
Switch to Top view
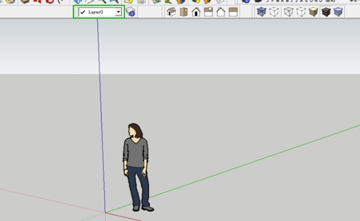(x=184, y=11)
